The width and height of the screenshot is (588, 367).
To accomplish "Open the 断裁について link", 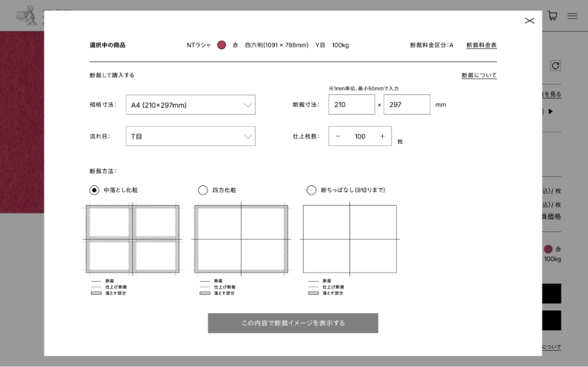I will pos(479,75).
